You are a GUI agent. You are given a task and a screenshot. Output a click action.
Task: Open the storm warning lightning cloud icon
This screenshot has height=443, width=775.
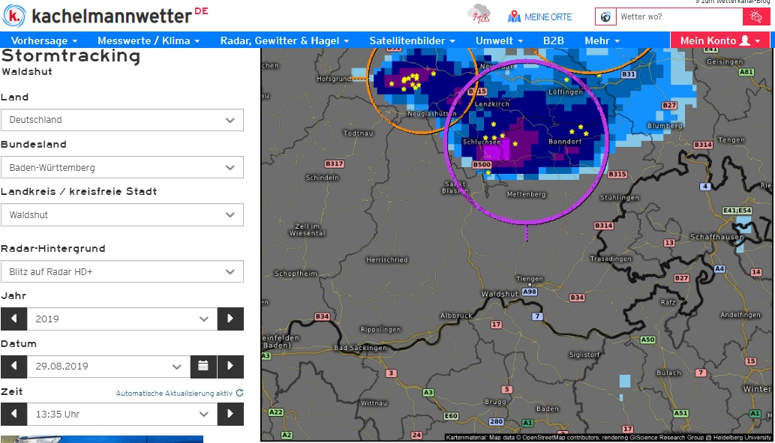pos(479,13)
